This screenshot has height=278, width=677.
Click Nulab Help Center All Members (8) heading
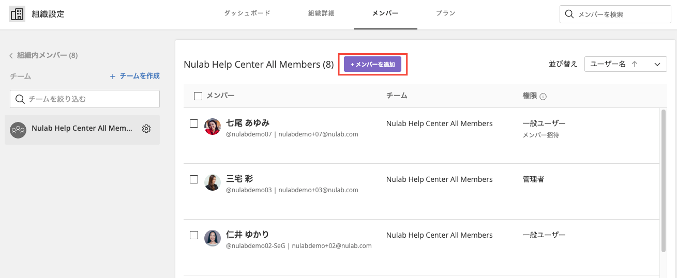[259, 65]
